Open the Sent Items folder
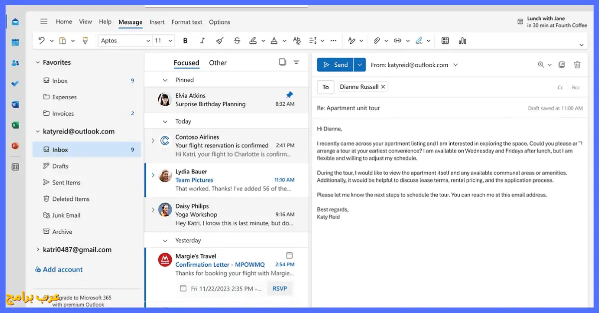 pos(87,182)
